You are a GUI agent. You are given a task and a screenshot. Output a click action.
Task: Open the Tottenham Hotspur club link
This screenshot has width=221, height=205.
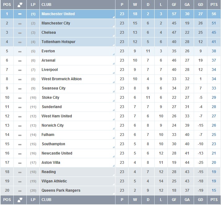58,42
